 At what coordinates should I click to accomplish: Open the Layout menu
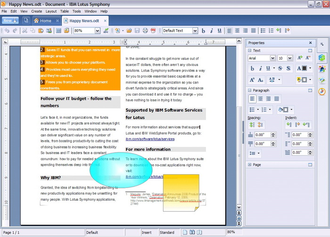[x=51, y=11]
